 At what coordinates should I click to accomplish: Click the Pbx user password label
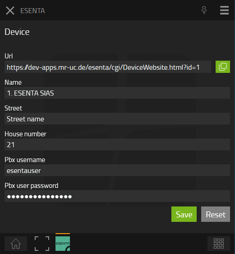[31, 186]
